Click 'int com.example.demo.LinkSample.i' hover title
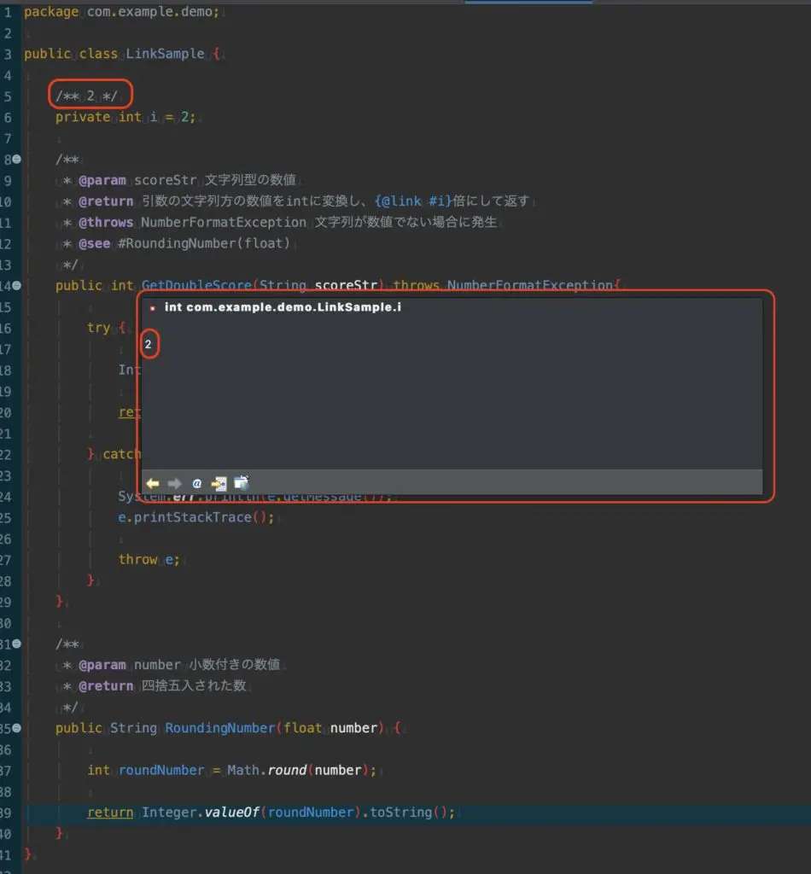The height and width of the screenshot is (874, 811). click(x=283, y=307)
